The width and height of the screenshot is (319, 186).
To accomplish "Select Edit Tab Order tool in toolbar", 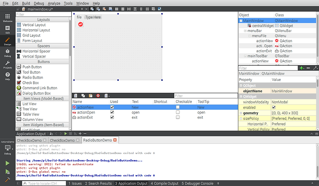I will pyautogui.click(x=110, y=9).
